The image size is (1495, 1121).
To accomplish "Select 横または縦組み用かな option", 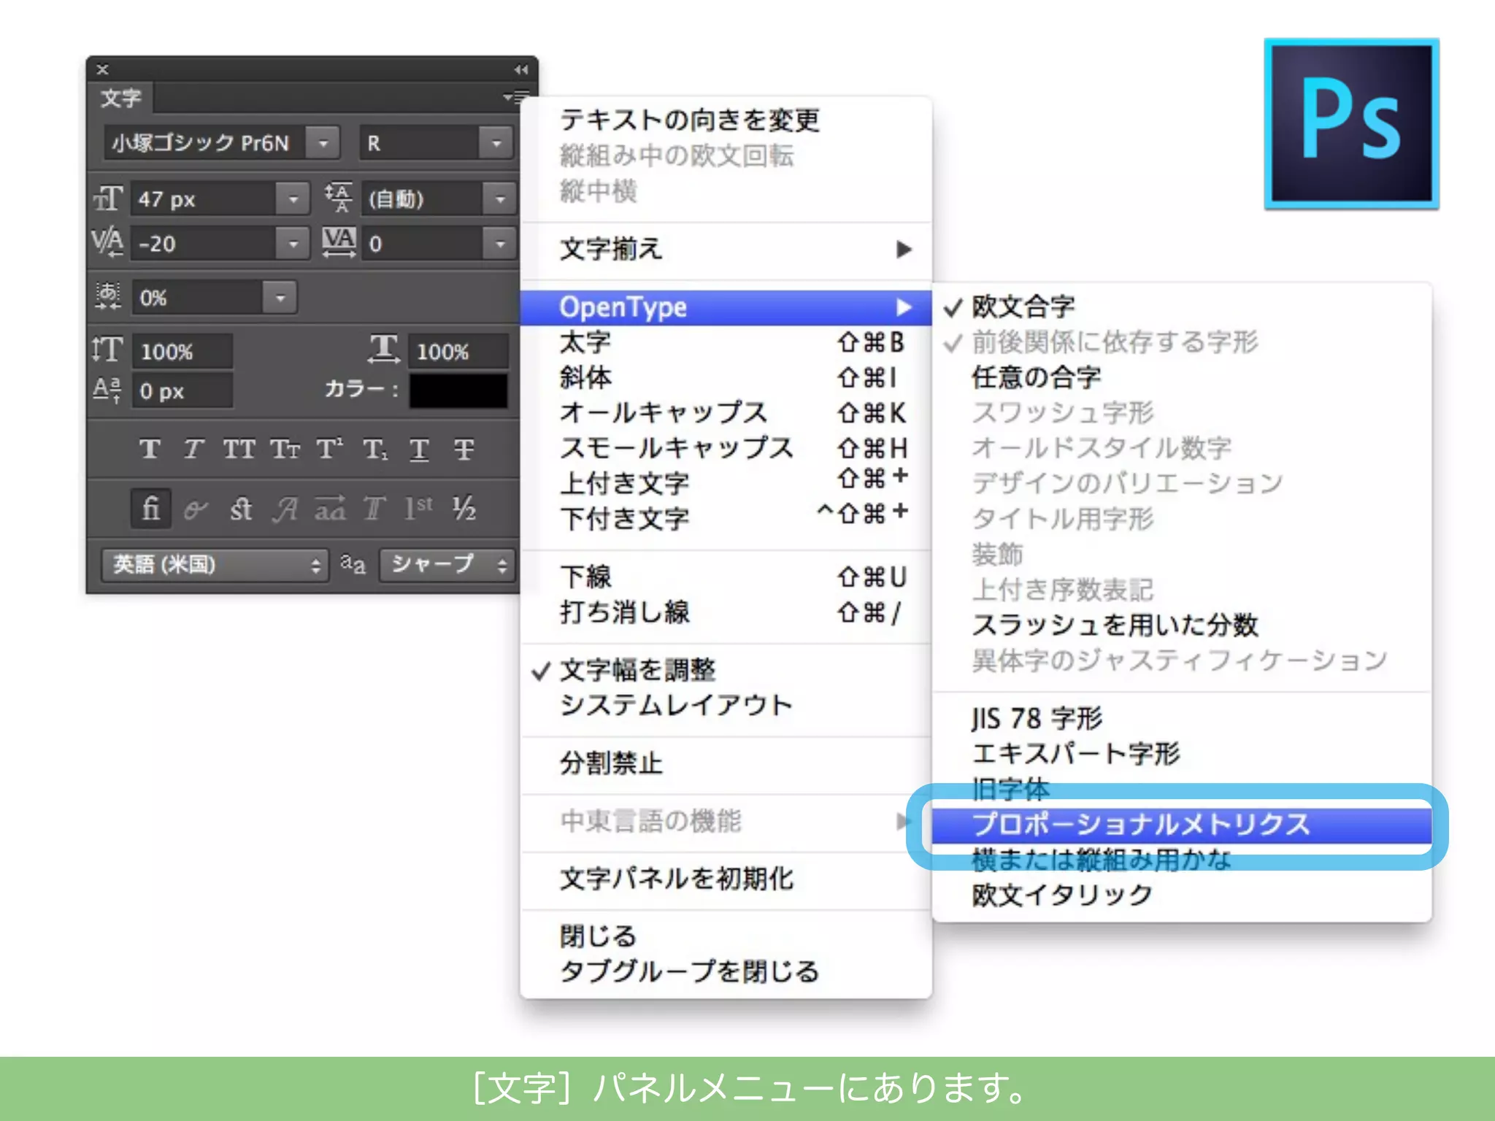I will point(1182,859).
